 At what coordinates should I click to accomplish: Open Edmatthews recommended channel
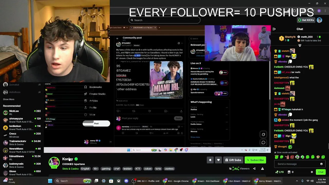[x=22, y=158]
